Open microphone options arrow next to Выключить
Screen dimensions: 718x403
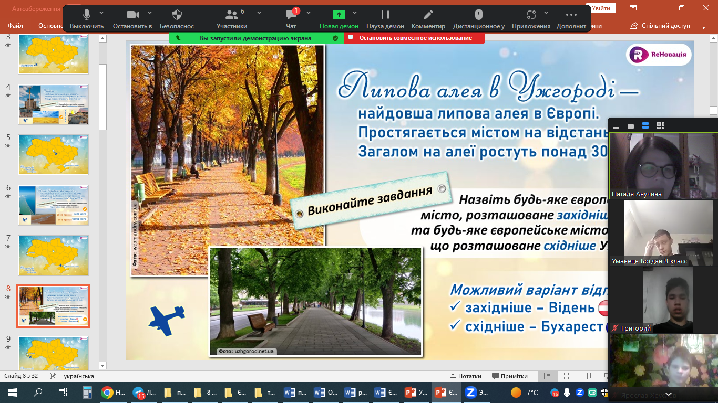tap(101, 13)
